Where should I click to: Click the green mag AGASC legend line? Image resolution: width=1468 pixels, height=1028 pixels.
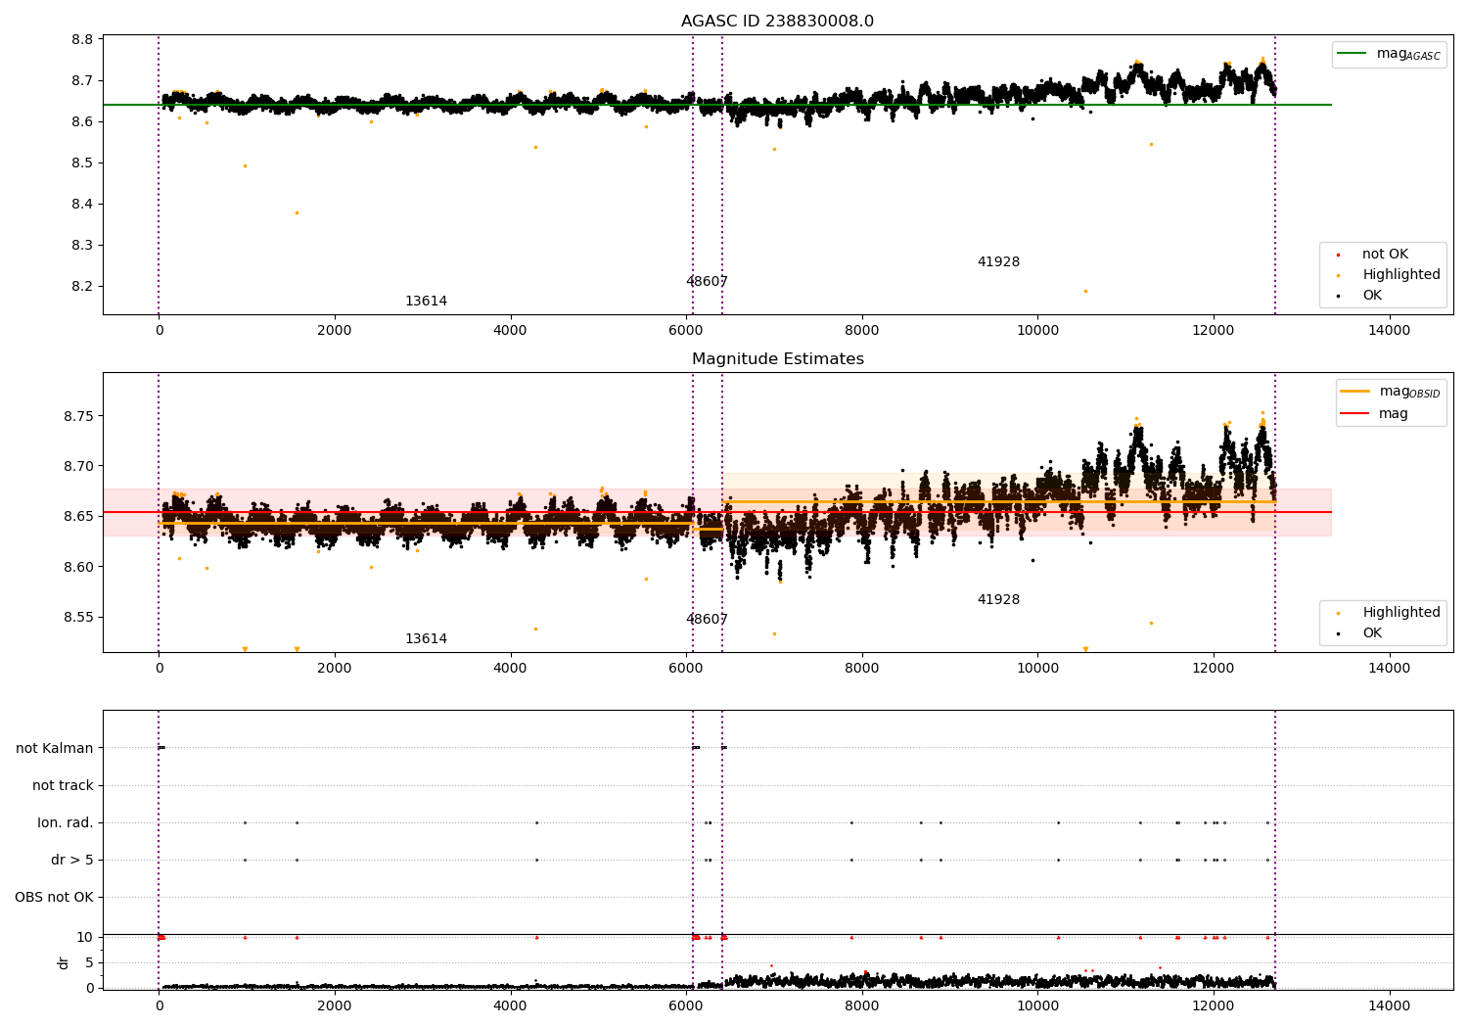(x=1354, y=54)
